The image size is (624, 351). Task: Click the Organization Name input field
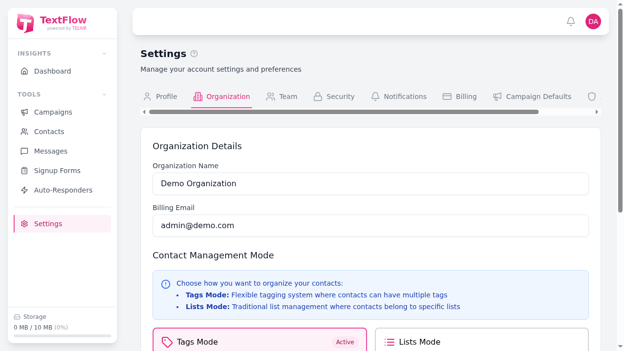370,184
